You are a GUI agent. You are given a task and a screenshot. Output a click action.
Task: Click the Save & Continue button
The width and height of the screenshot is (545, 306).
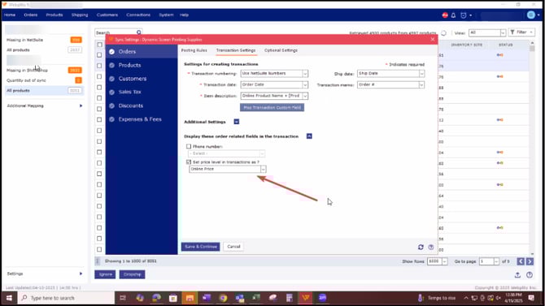point(201,247)
